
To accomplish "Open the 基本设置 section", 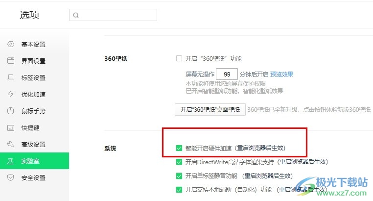I will click(x=34, y=44).
